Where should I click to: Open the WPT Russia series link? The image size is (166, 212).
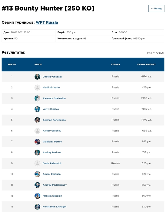click(x=47, y=22)
